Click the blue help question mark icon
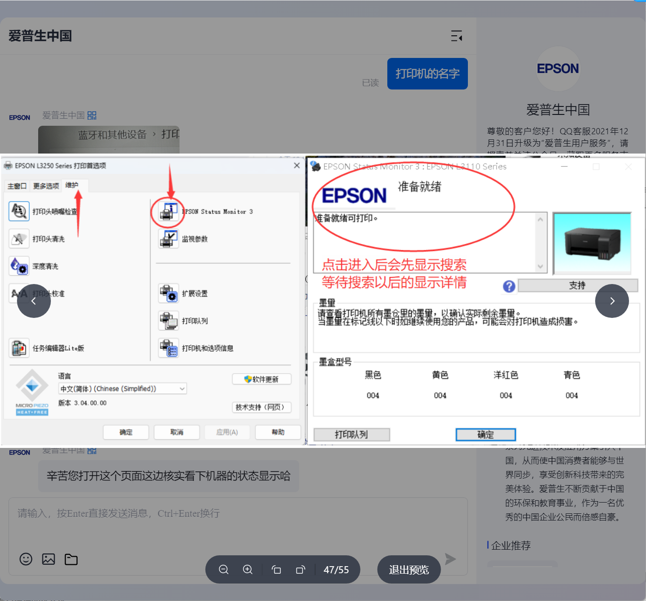 coord(509,286)
